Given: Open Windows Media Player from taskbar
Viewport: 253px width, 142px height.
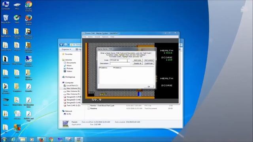Looking at the screenshot, I should pos(32,139).
